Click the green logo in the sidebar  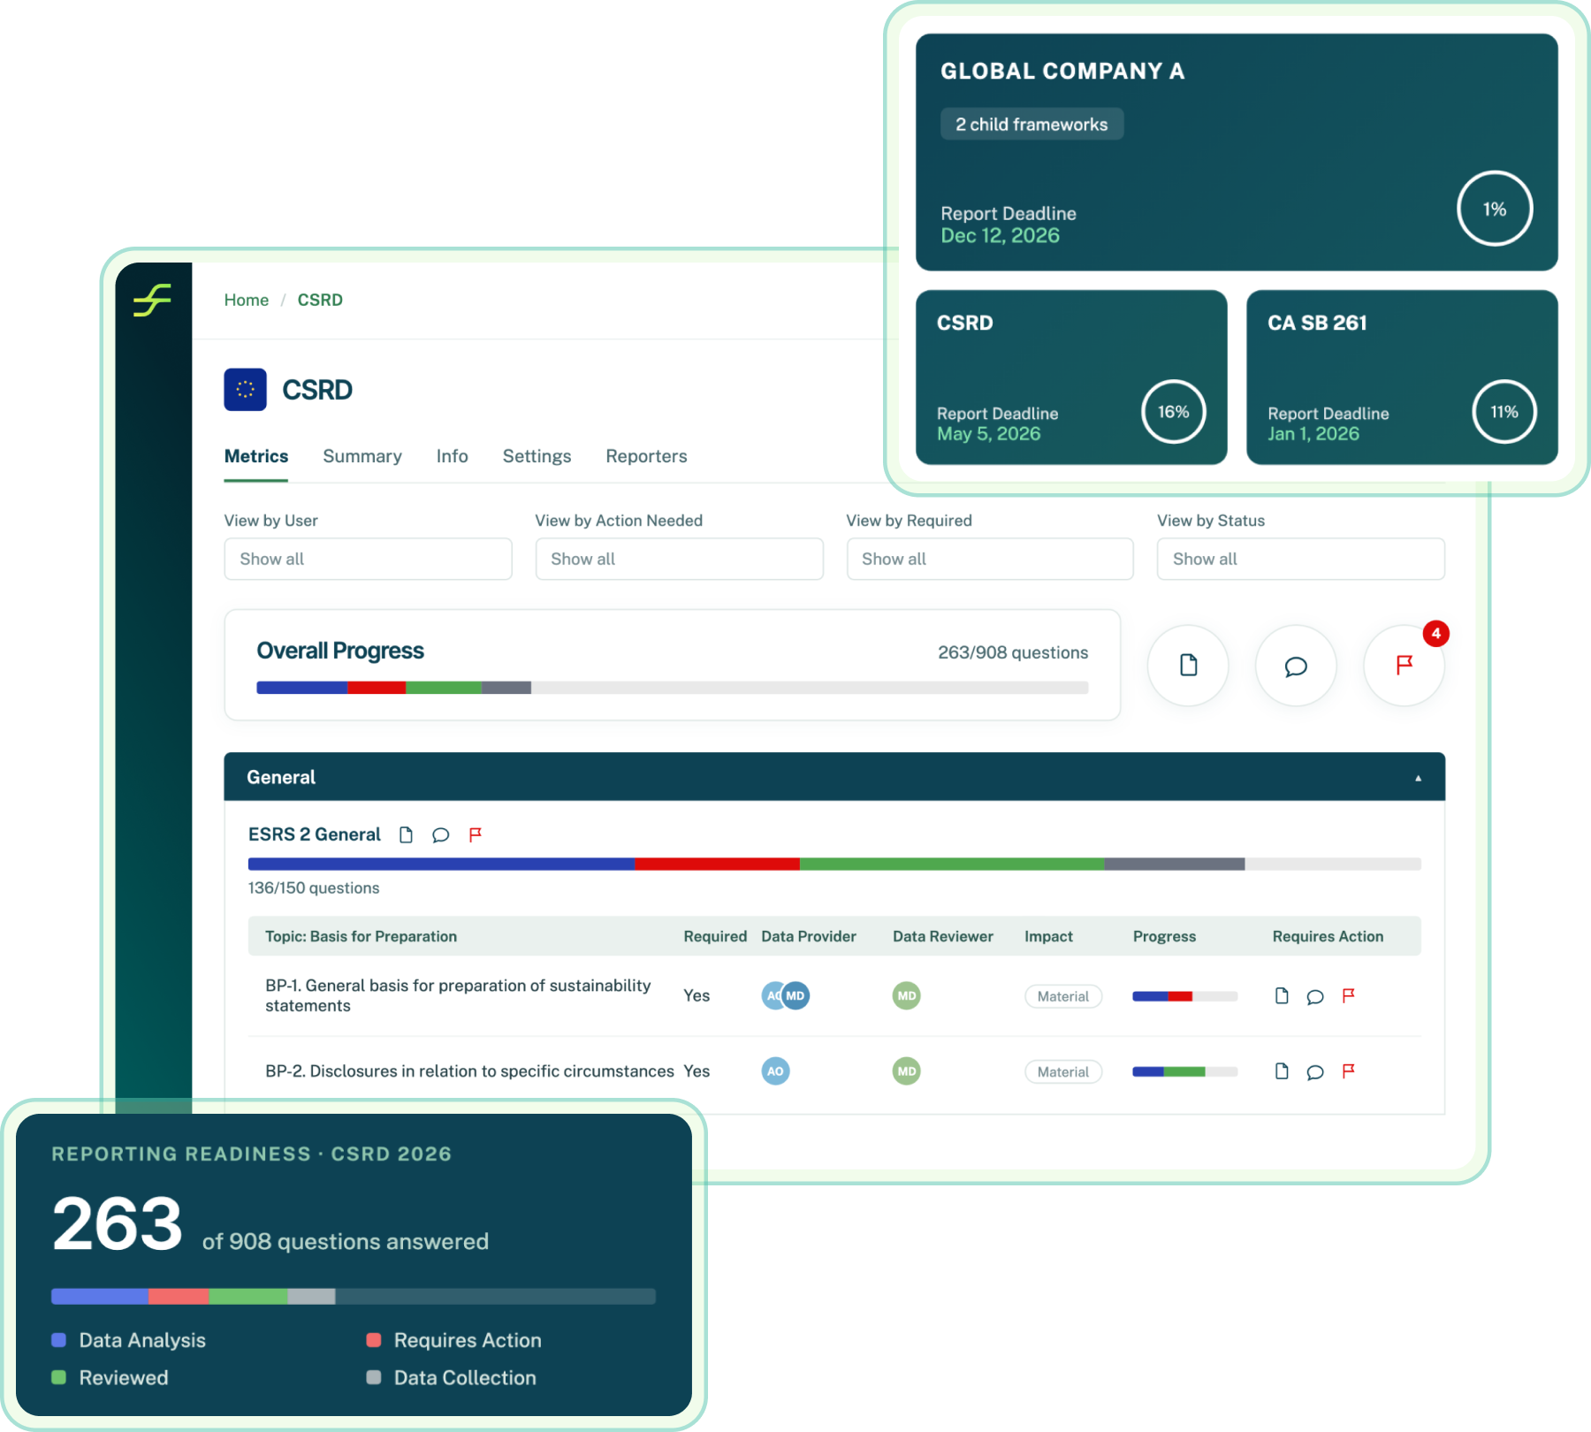(152, 300)
